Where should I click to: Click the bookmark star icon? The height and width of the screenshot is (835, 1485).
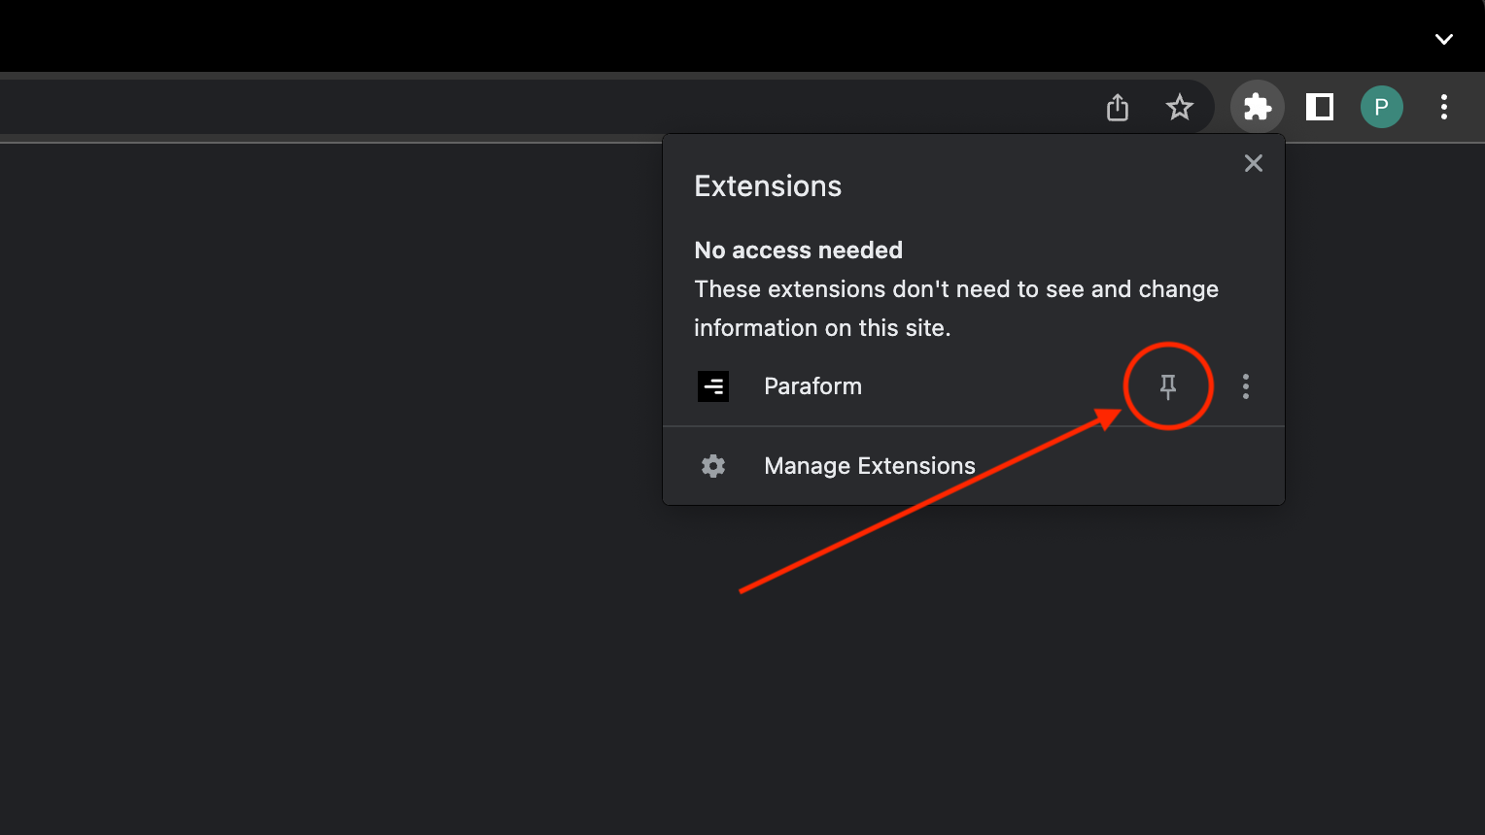point(1179,107)
